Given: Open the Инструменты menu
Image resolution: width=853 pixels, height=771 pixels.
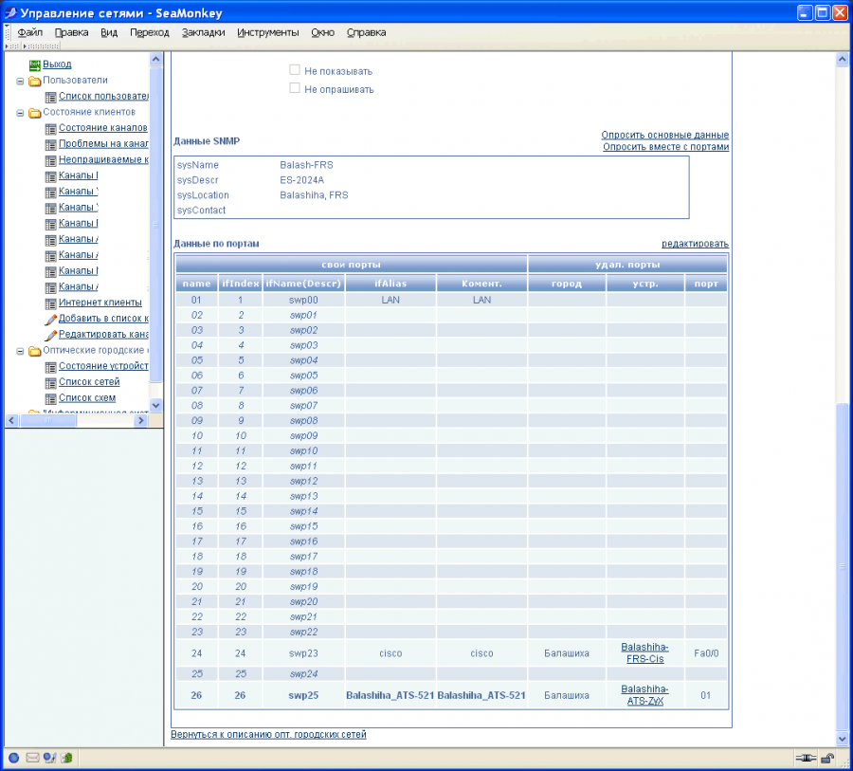Looking at the screenshot, I should [267, 32].
